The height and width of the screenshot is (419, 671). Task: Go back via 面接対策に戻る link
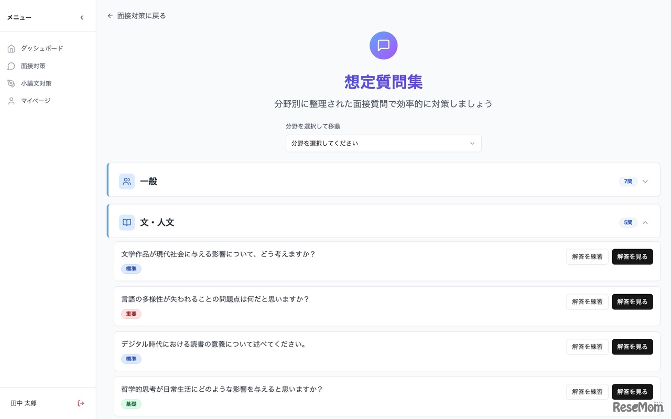(x=136, y=16)
